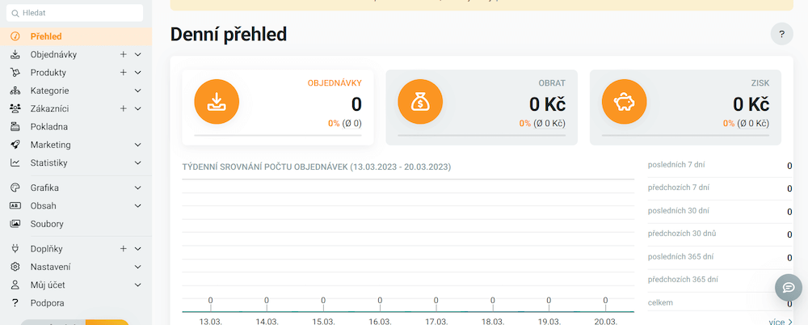Expand the Obsah submenu chevron
This screenshot has width=808, height=325.
pyautogui.click(x=137, y=206)
